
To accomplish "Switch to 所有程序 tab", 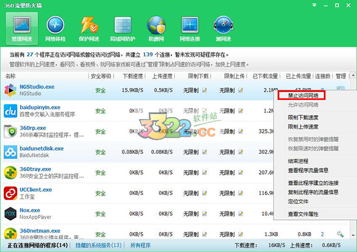I will [x=140, y=245].
